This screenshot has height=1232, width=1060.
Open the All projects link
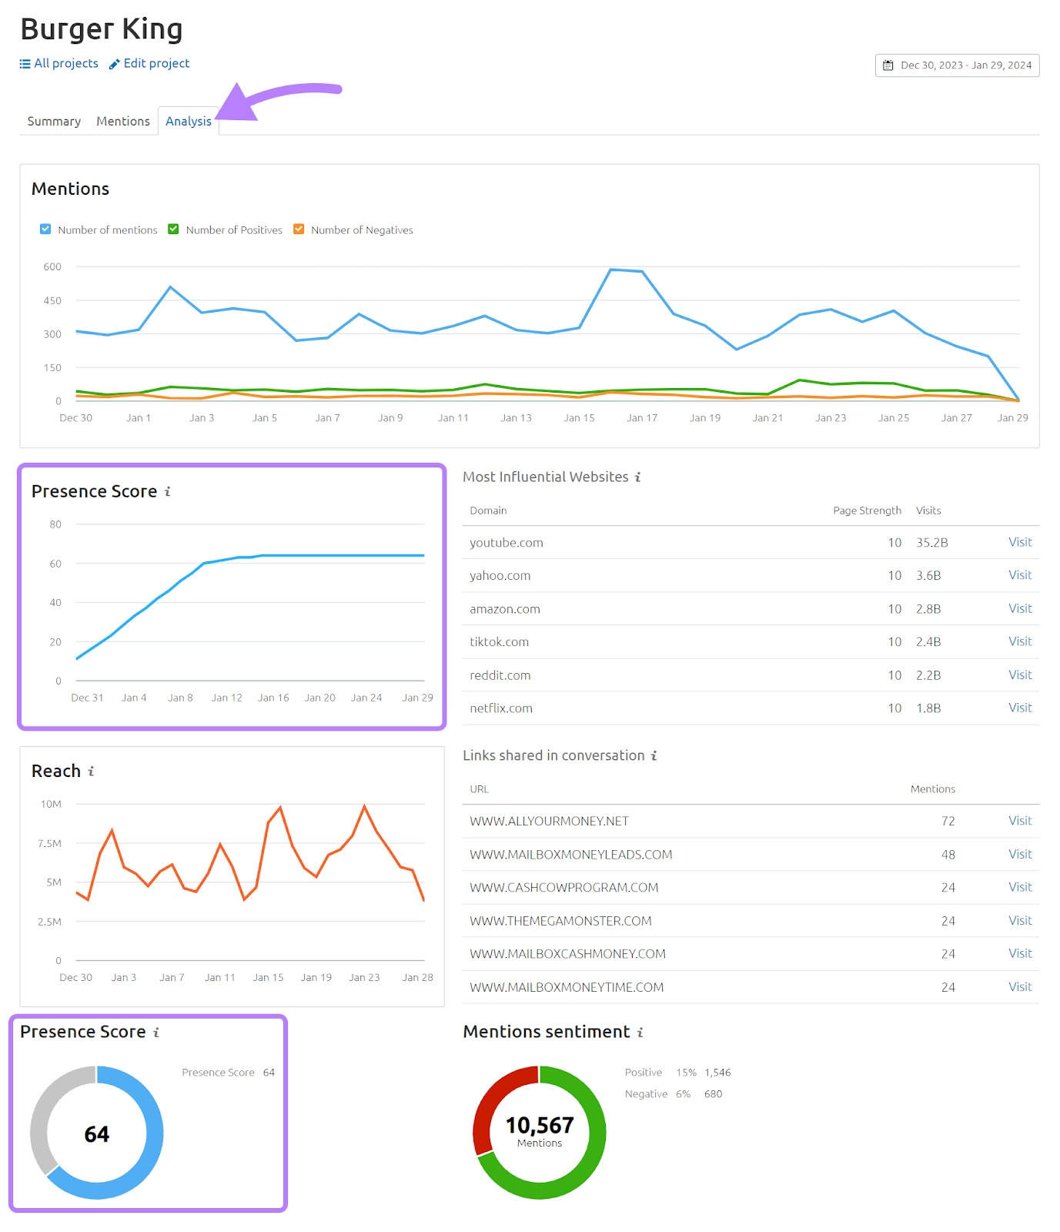(66, 64)
